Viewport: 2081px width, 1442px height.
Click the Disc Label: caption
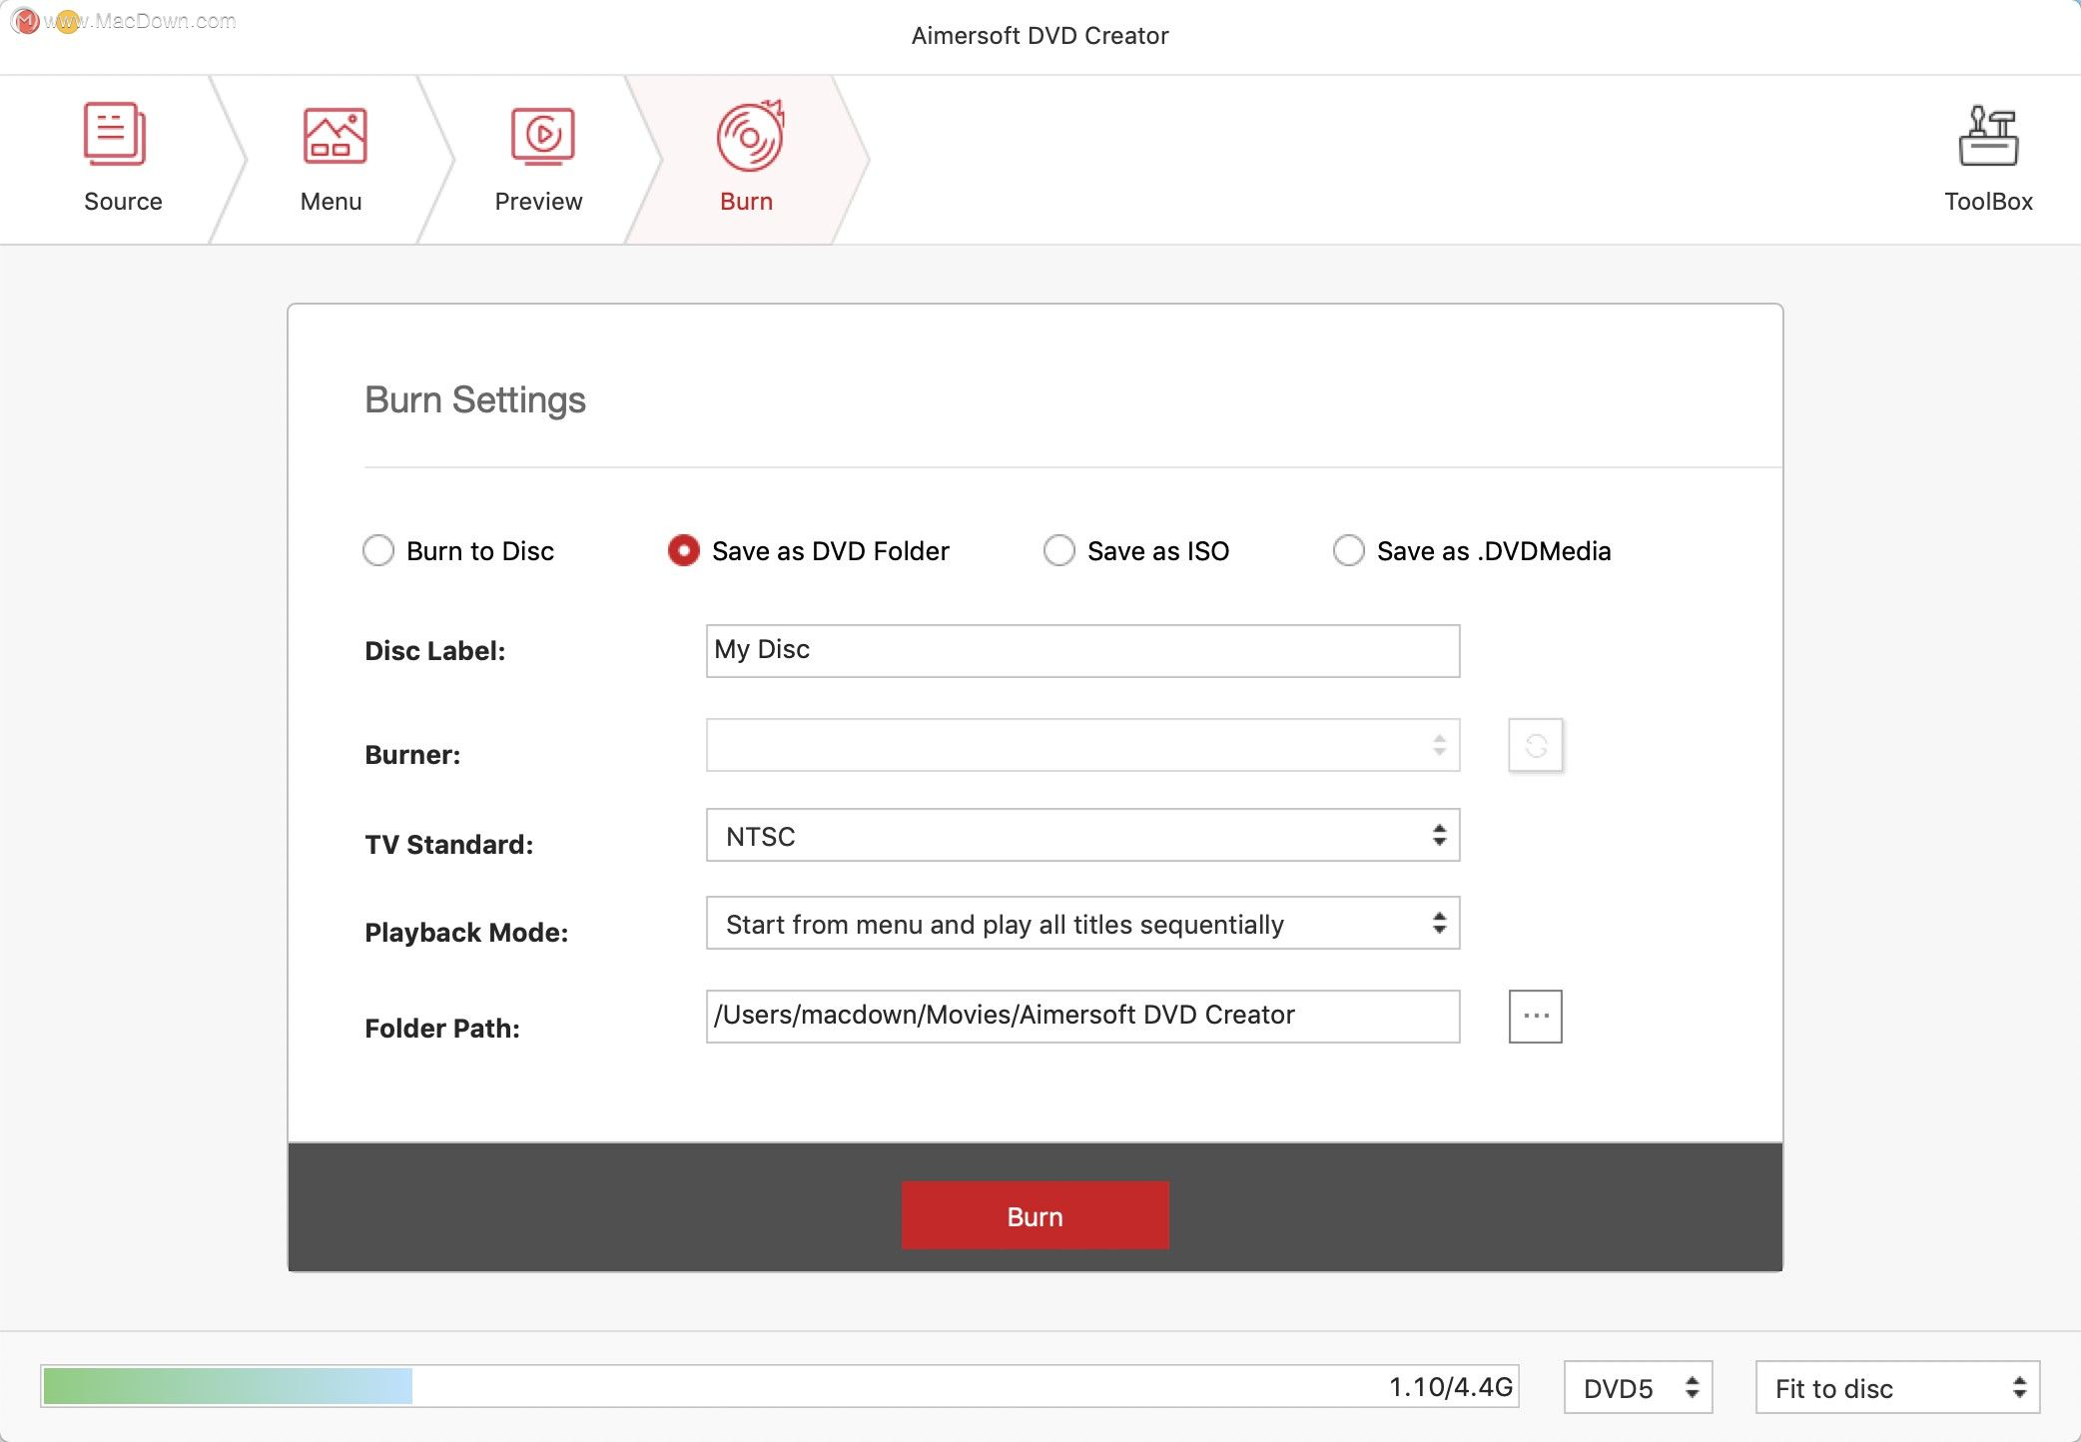tap(435, 651)
